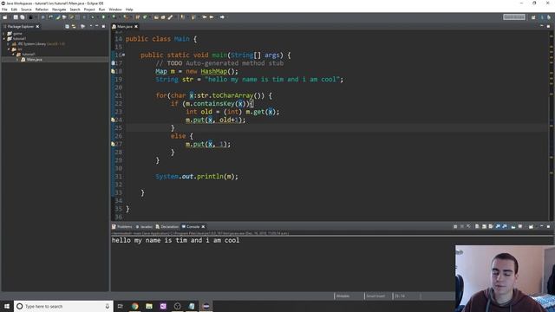Open the Window menu
The height and width of the screenshot is (312, 555).
(115, 10)
